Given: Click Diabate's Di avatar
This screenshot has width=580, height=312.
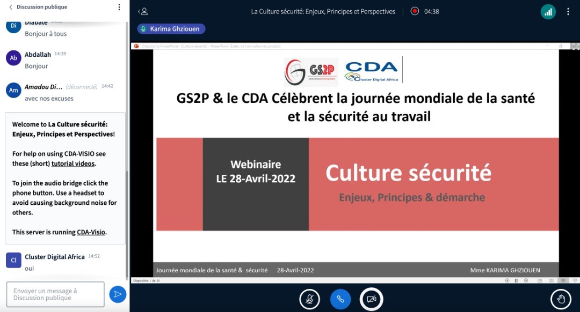Looking at the screenshot, I should [13, 26].
